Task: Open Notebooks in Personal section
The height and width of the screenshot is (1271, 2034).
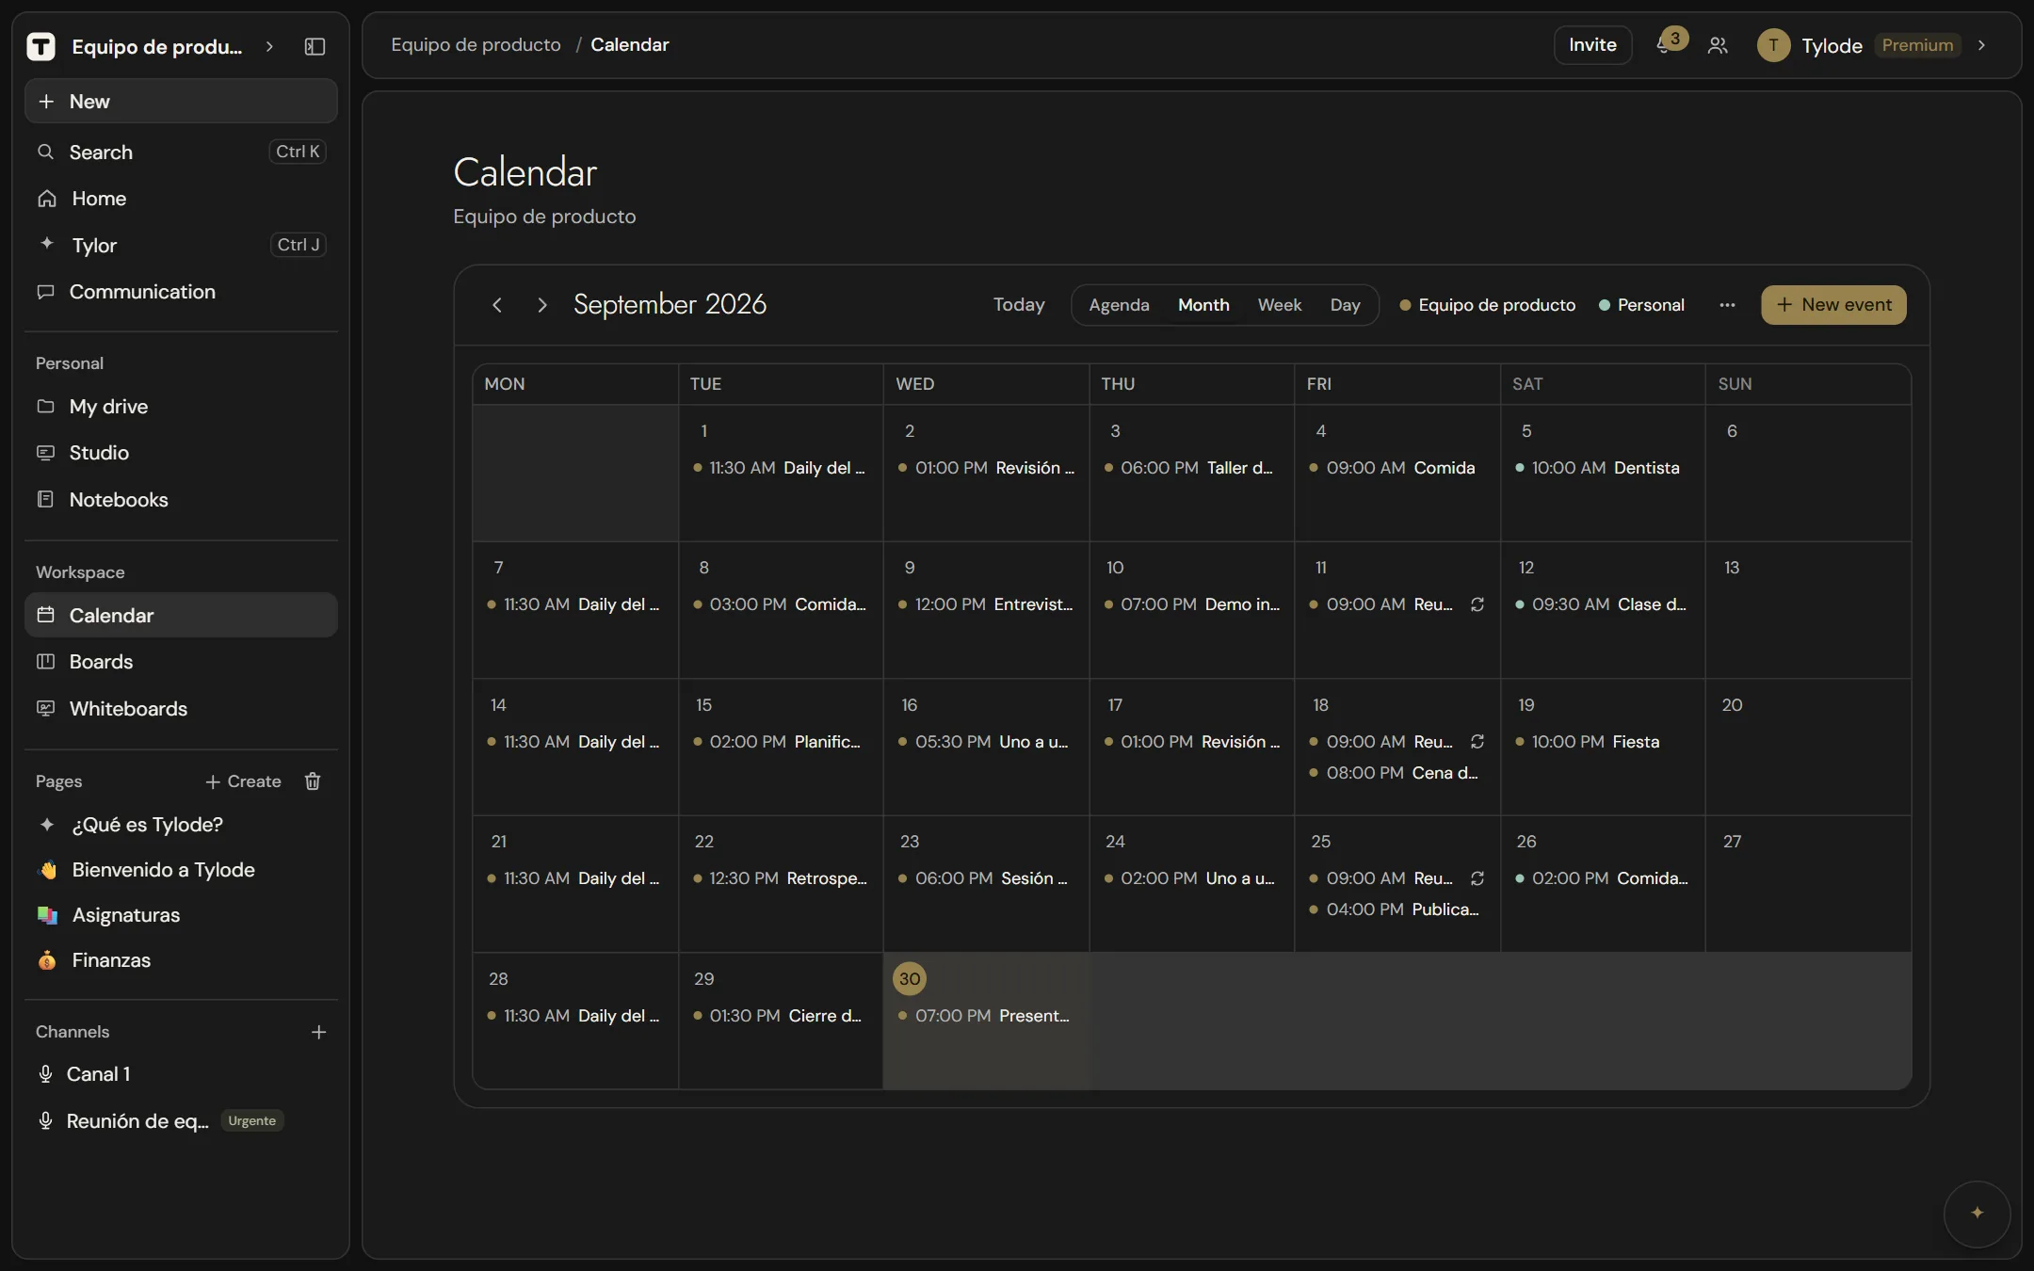Action: coord(181,500)
